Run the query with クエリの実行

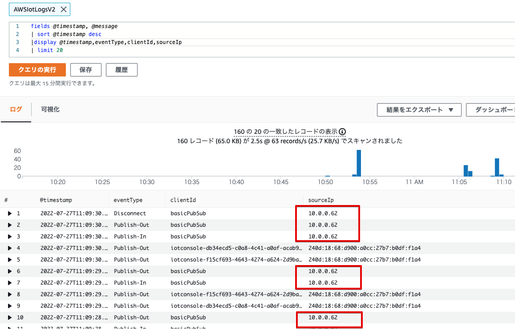click(37, 70)
